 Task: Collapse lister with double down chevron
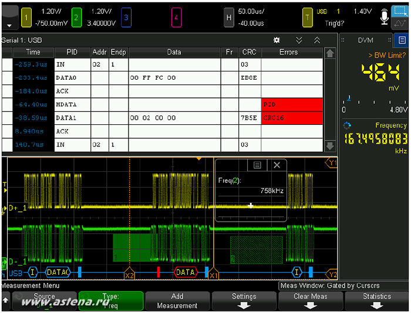[299, 40]
